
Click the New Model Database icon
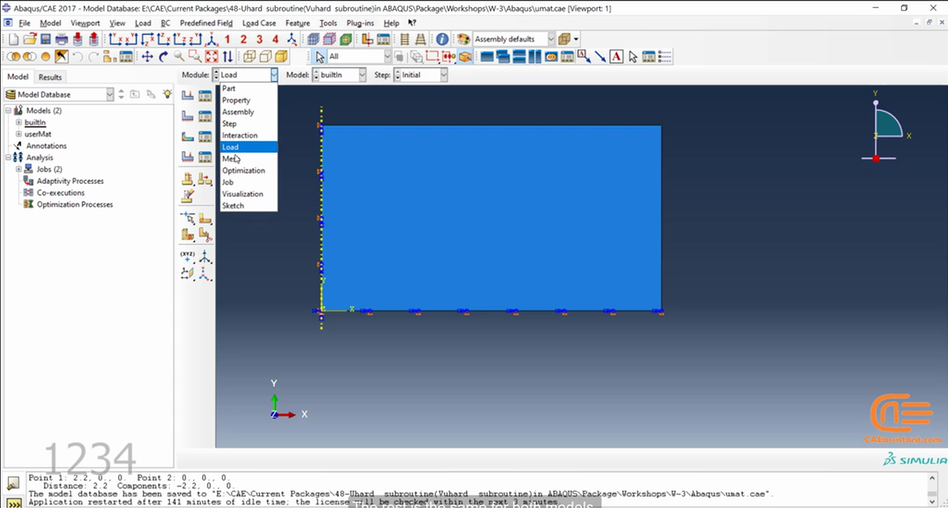coord(13,39)
